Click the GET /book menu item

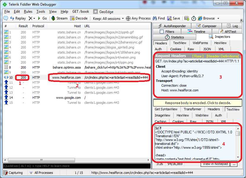[x=81, y=12]
